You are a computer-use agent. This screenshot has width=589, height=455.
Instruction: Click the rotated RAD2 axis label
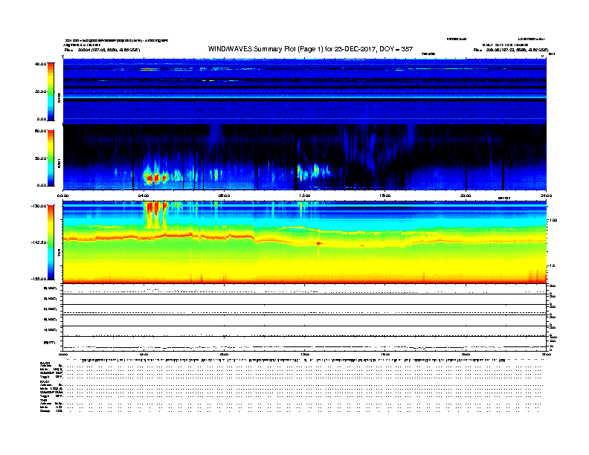click(x=59, y=97)
